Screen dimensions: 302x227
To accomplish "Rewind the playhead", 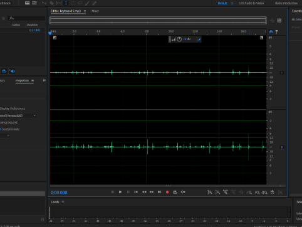I will [144, 192].
